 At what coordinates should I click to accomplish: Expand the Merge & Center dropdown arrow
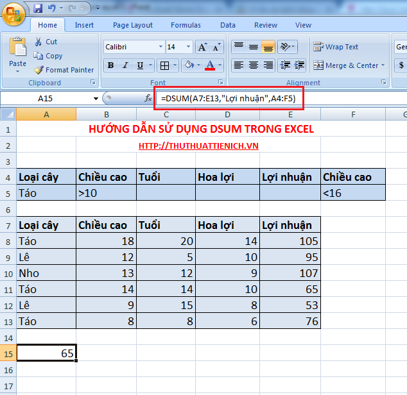click(383, 65)
